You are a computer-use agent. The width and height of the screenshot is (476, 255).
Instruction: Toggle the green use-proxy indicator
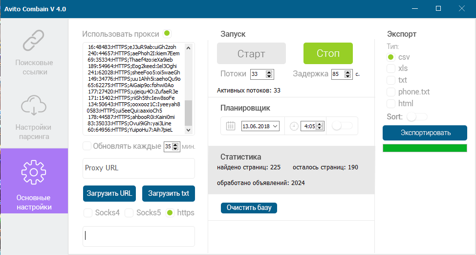167,33
